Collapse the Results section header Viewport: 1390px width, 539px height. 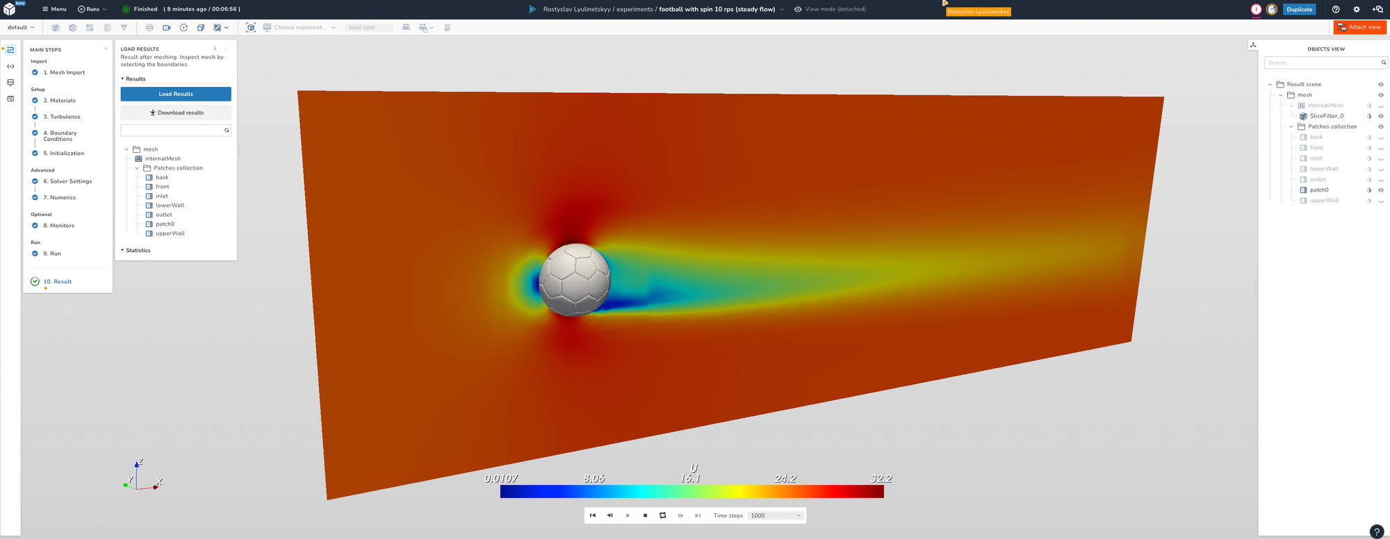(x=133, y=79)
